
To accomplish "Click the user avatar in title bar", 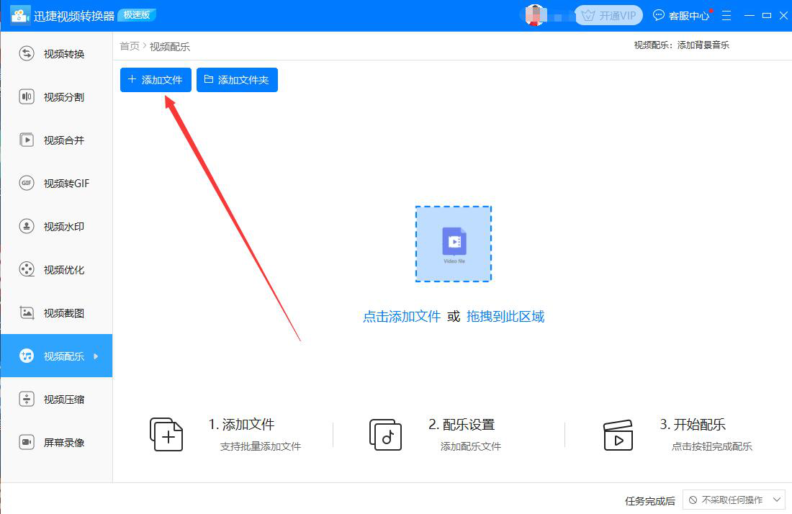I will tap(535, 15).
